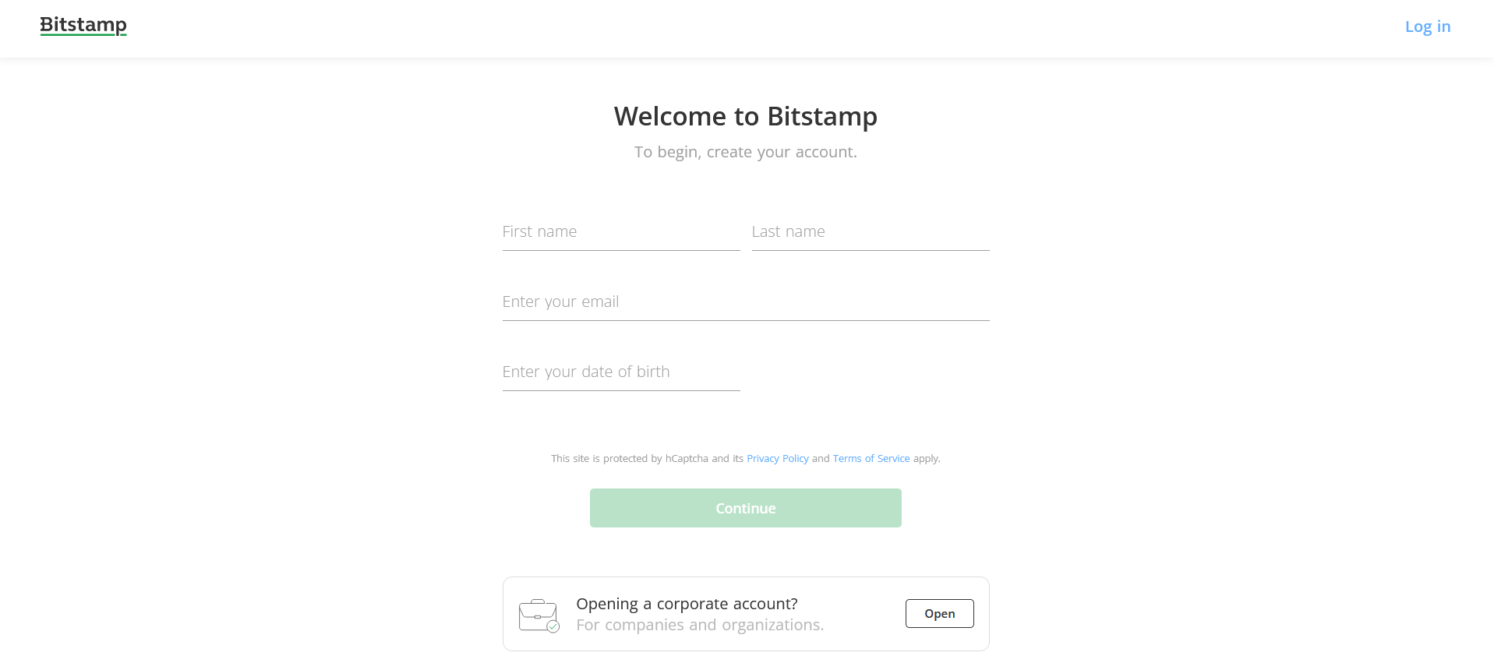Click the 'To begin, create your account' subtitle
The height and width of the screenshot is (663, 1494).
[x=745, y=153]
